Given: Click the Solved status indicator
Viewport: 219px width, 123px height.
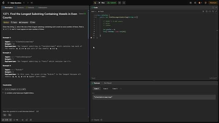Looking at the screenshot, I should [x=82, y=14].
